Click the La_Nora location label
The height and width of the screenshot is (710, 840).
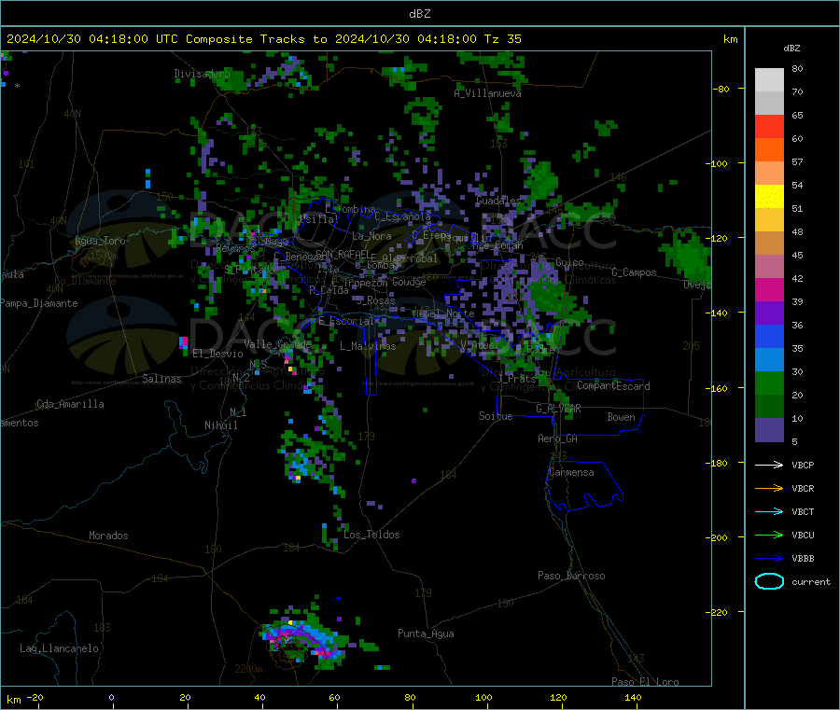(x=371, y=236)
